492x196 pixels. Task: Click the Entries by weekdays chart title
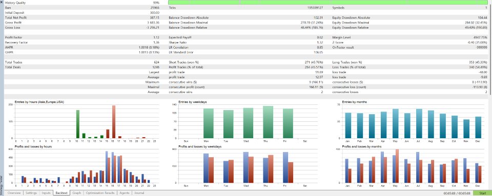pos(192,102)
